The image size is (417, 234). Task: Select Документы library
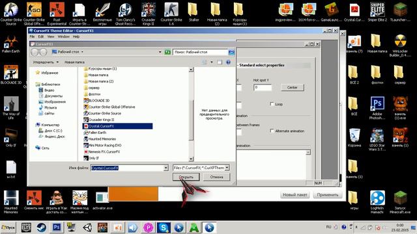click(53, 96)
